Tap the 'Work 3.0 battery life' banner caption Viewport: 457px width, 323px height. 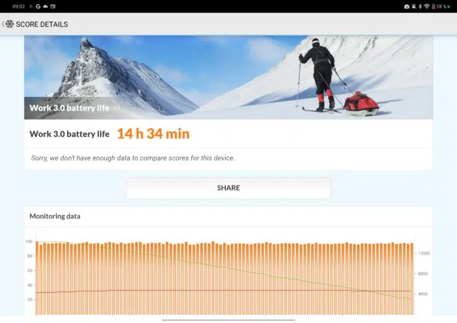click(70, 108)
